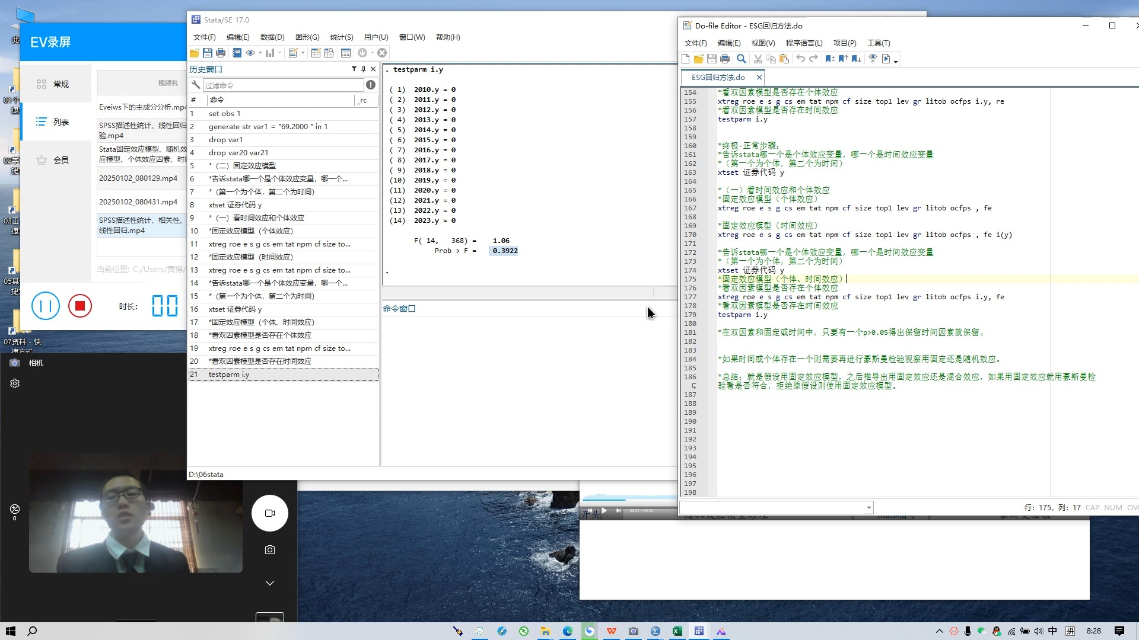The height and width of the screenshot is (640, 1139).
Task: Jump to next bookmark icon
Action: tap(856, 59)
